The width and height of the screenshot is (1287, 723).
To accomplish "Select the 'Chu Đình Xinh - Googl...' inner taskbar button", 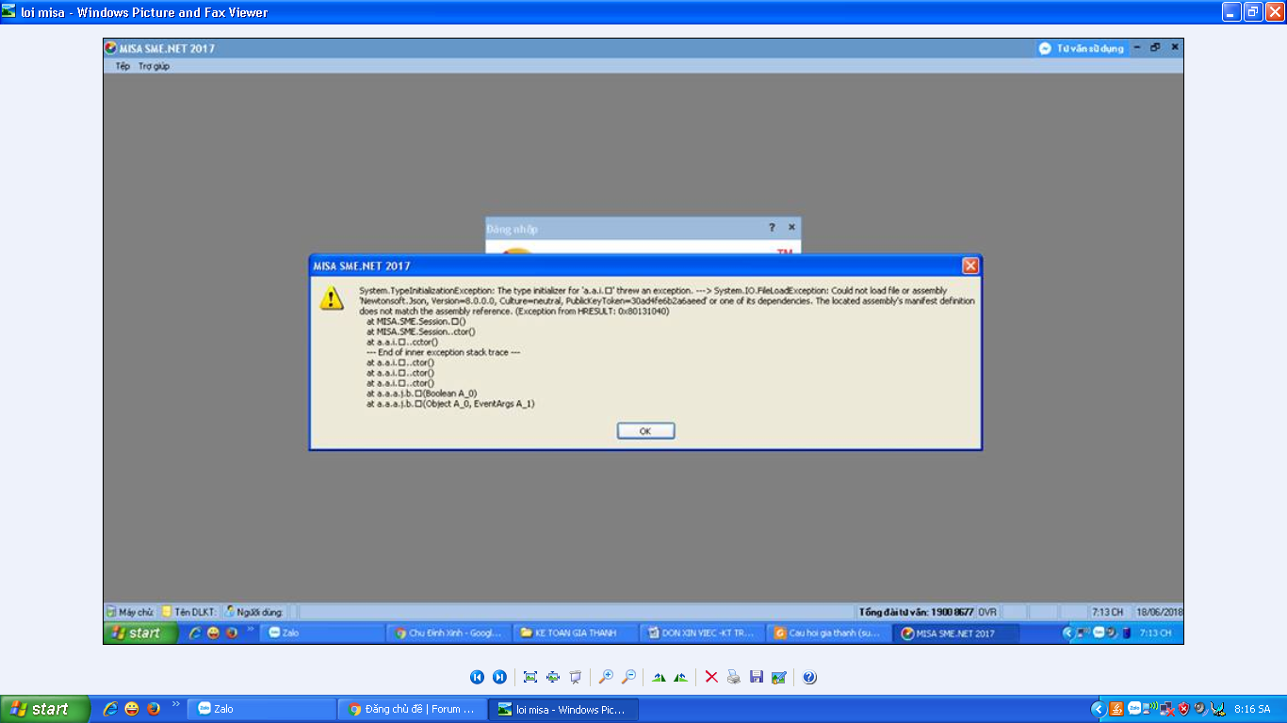I will (449, 633).
